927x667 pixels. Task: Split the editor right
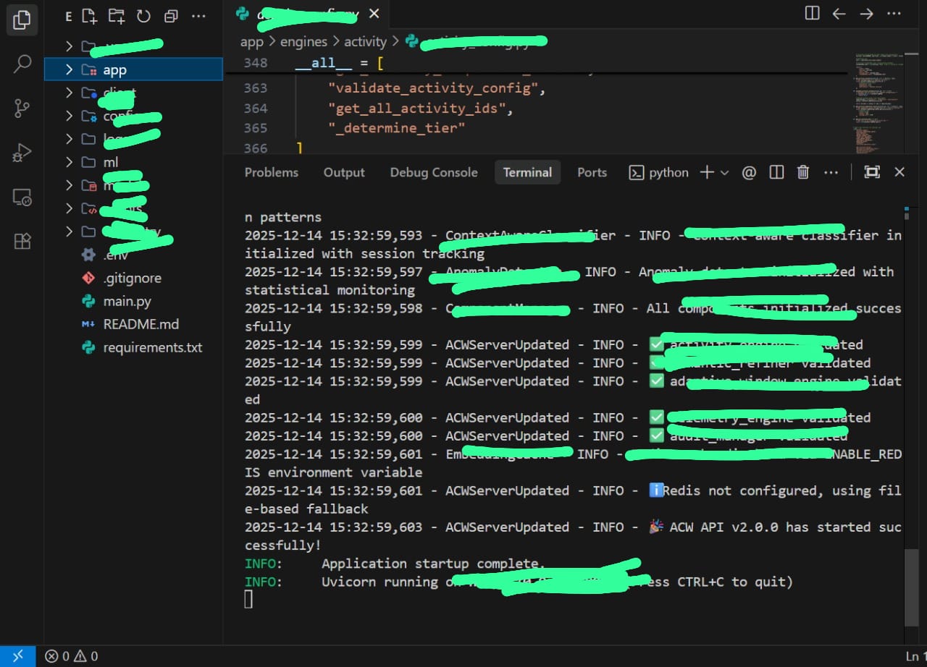click(x=813, y=14)
